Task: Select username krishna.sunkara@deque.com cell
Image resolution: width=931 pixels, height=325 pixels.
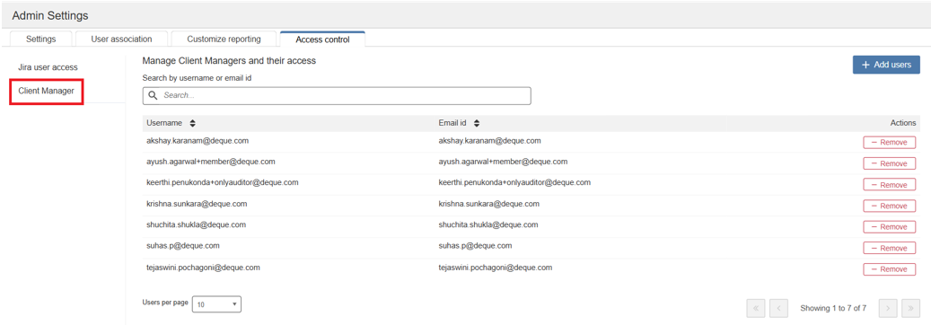Action: (197, 204)
